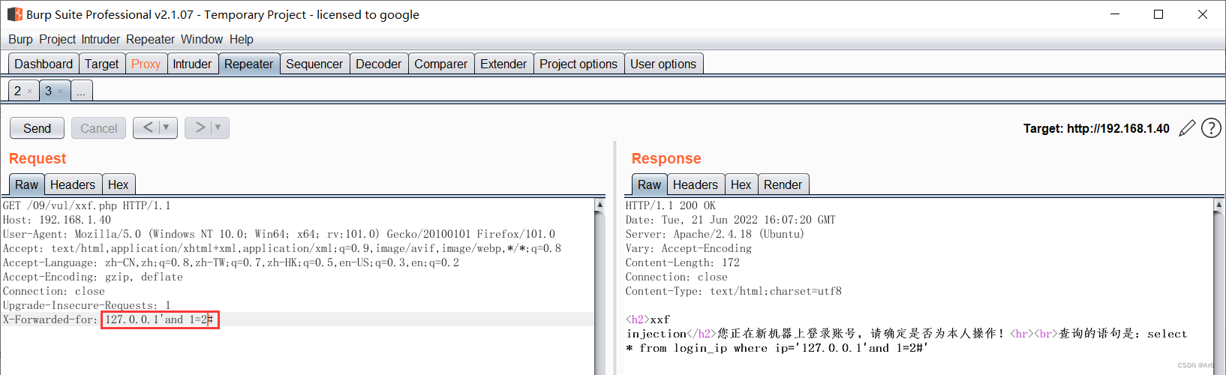Open the help question mark icon

pos(1211,128)
